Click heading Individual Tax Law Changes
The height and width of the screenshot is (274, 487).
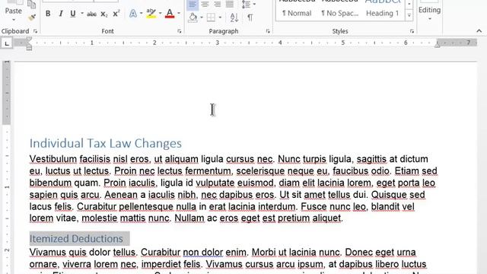106,143
